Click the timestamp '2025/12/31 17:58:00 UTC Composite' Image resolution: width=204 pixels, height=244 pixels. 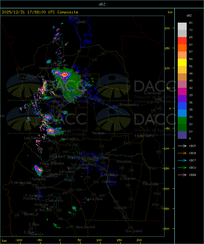click(40, 12)
